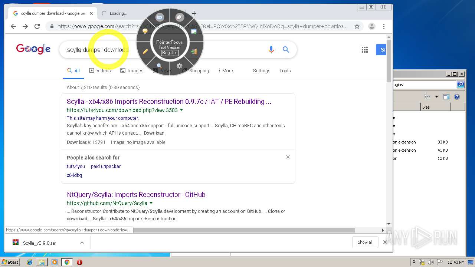
Task: Switch to Videos results
Action: [x=100, y=70]
